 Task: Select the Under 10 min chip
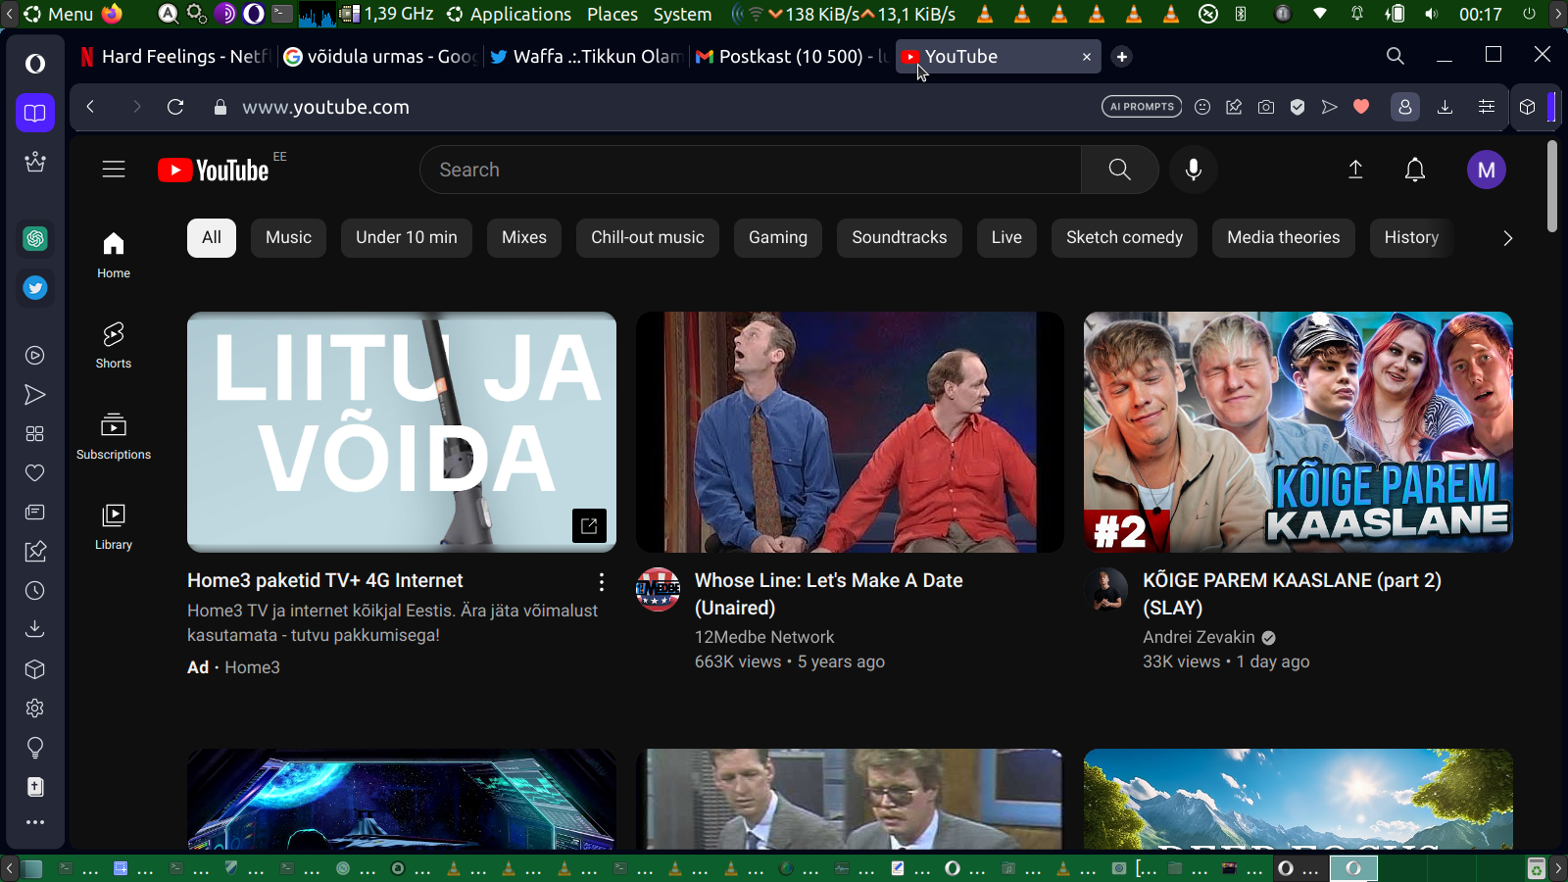pyautogui.click(x=407, y=238)
